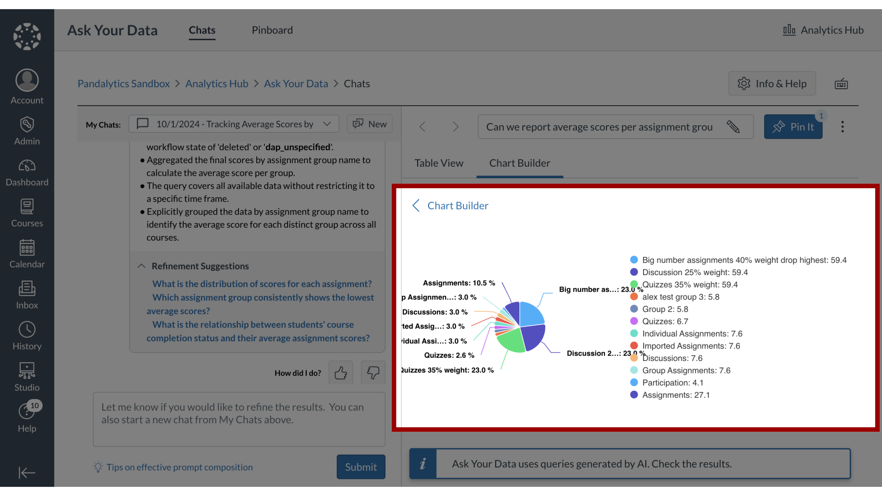Toggle thumbs up feedback button
This screenshot has height=496, width=882.
pos(340,372)
